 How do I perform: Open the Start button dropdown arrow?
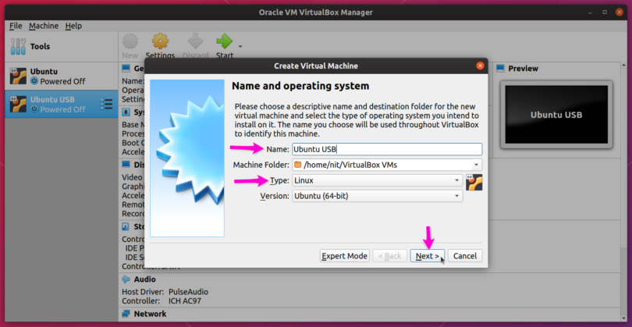pyautogui.click(x=240, y=46)
